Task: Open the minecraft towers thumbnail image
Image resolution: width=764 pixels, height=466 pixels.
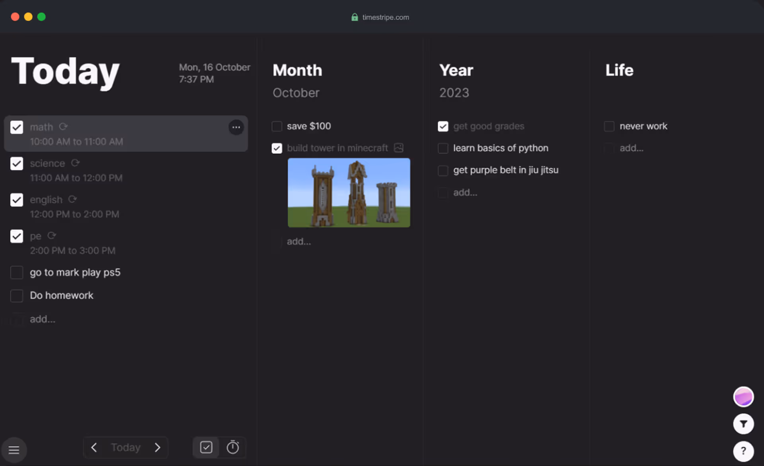Action: coord(349,193)
